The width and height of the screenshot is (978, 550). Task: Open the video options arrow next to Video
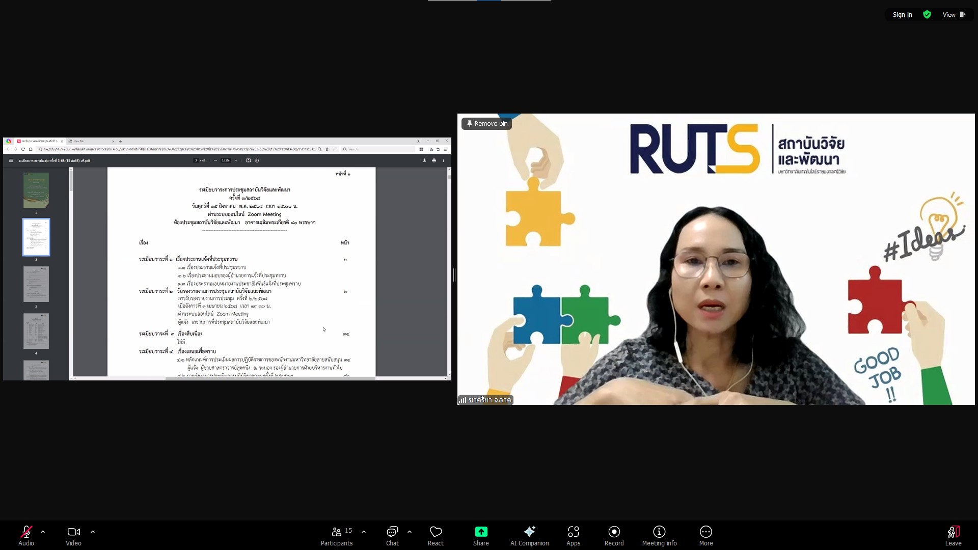coord(92,532)
